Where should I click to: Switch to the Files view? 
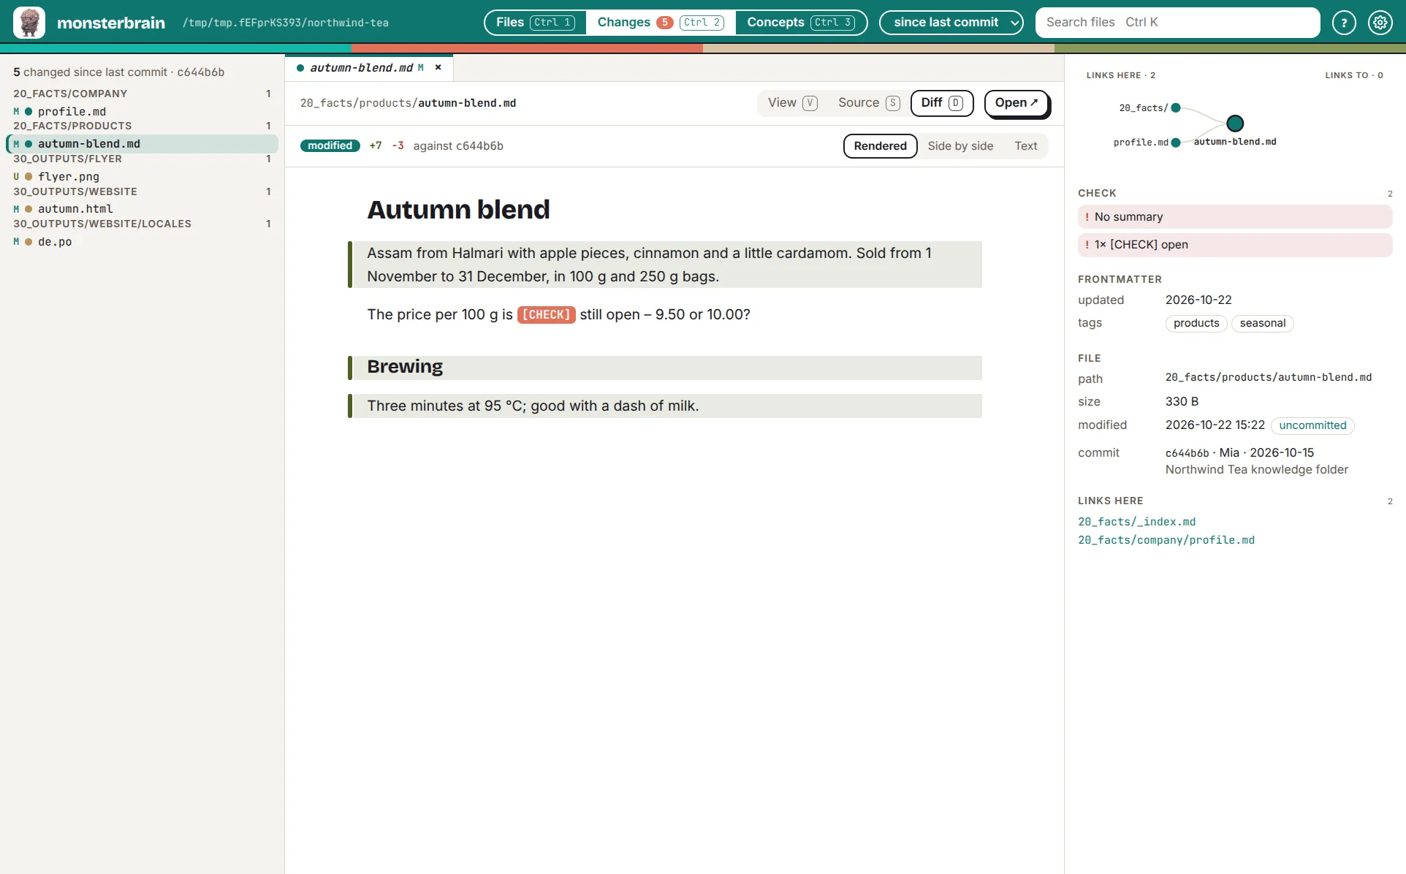coord(535,23)
